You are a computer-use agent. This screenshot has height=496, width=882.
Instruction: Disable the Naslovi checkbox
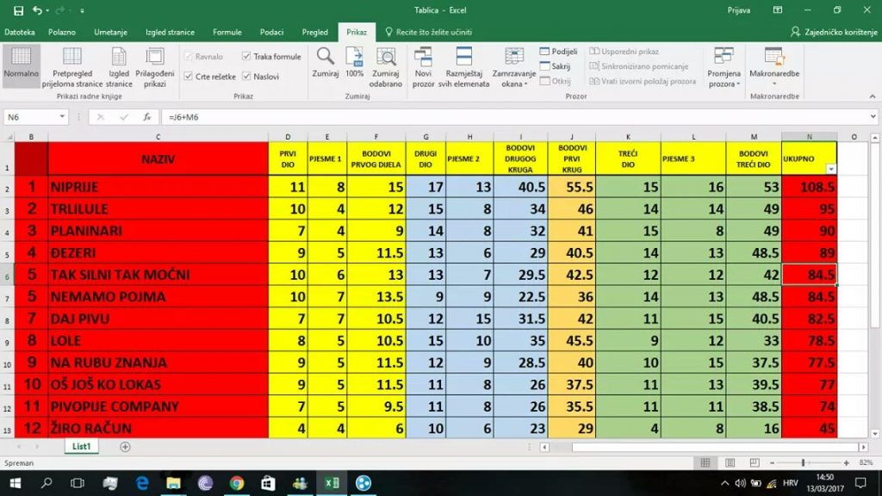tap(247, 77)
